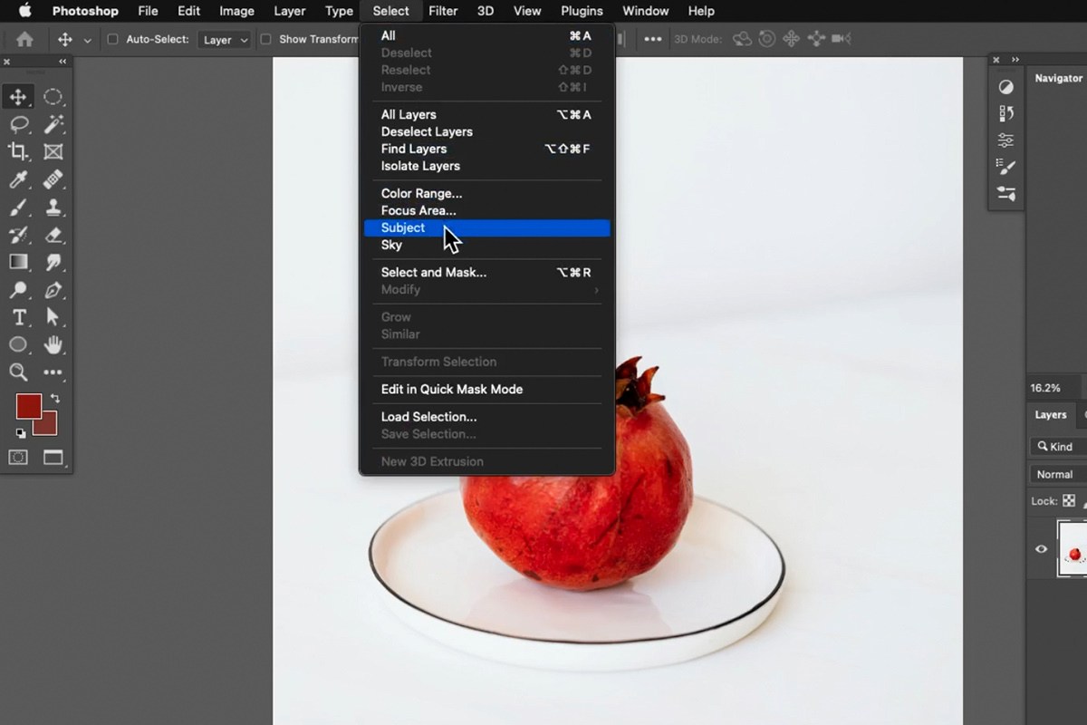1087x725 pixels.
Task: Open the Brush Settings panel icon
Action: pyautogui.click(x=1006, y=193)
